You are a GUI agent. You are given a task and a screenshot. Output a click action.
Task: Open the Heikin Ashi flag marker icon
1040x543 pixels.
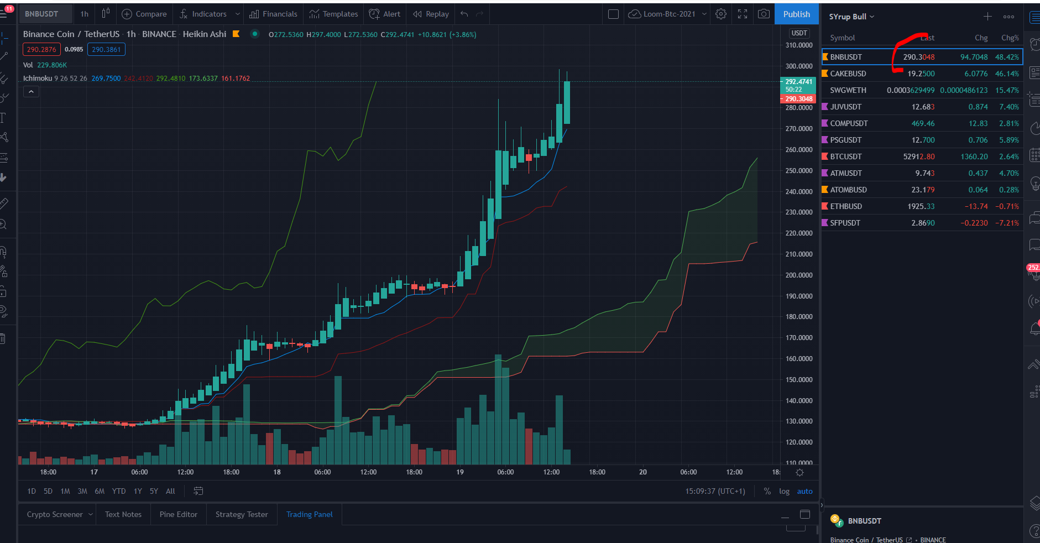tap(236, 34)
